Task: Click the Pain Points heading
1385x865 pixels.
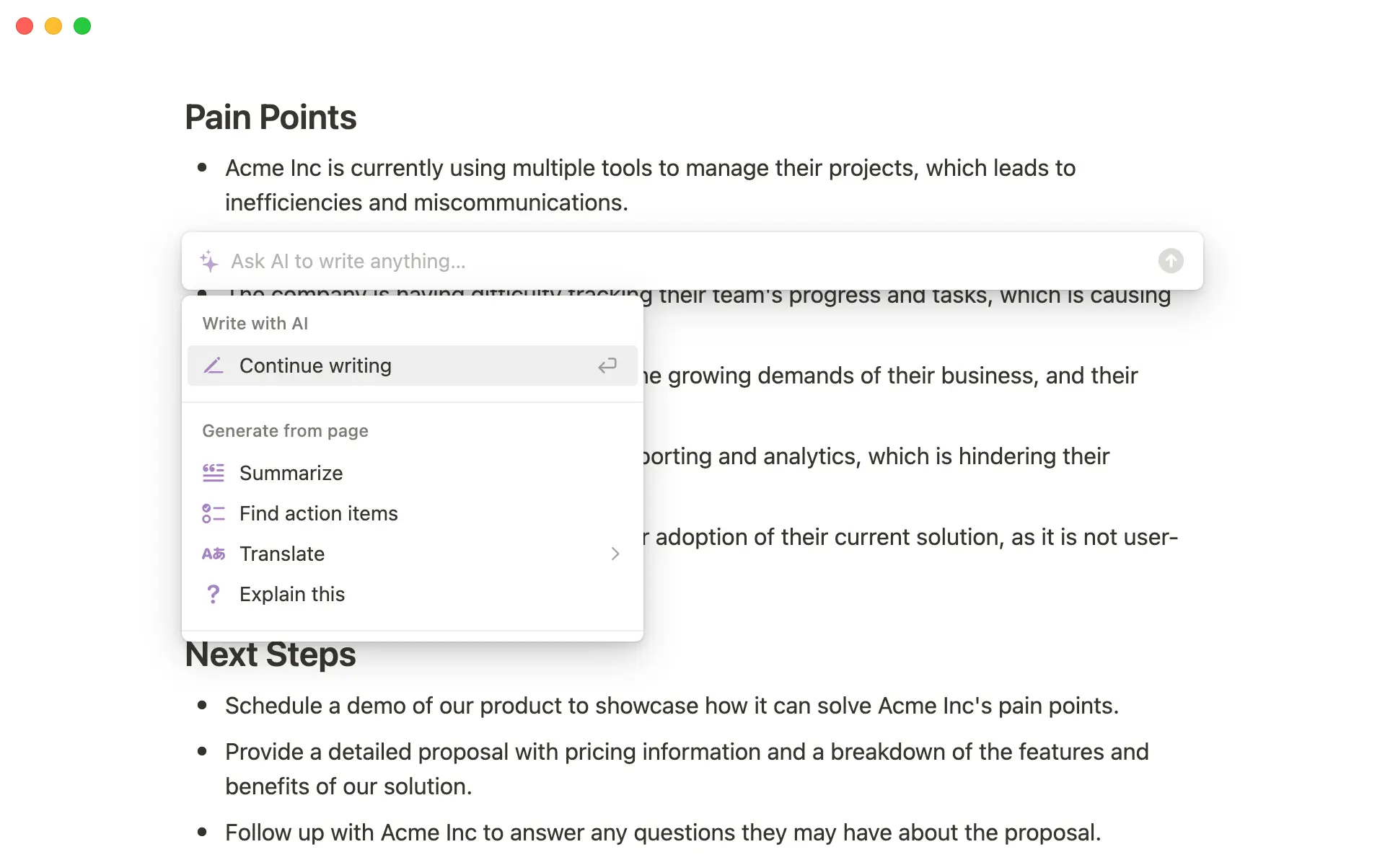Action: (x=271, y=116)
